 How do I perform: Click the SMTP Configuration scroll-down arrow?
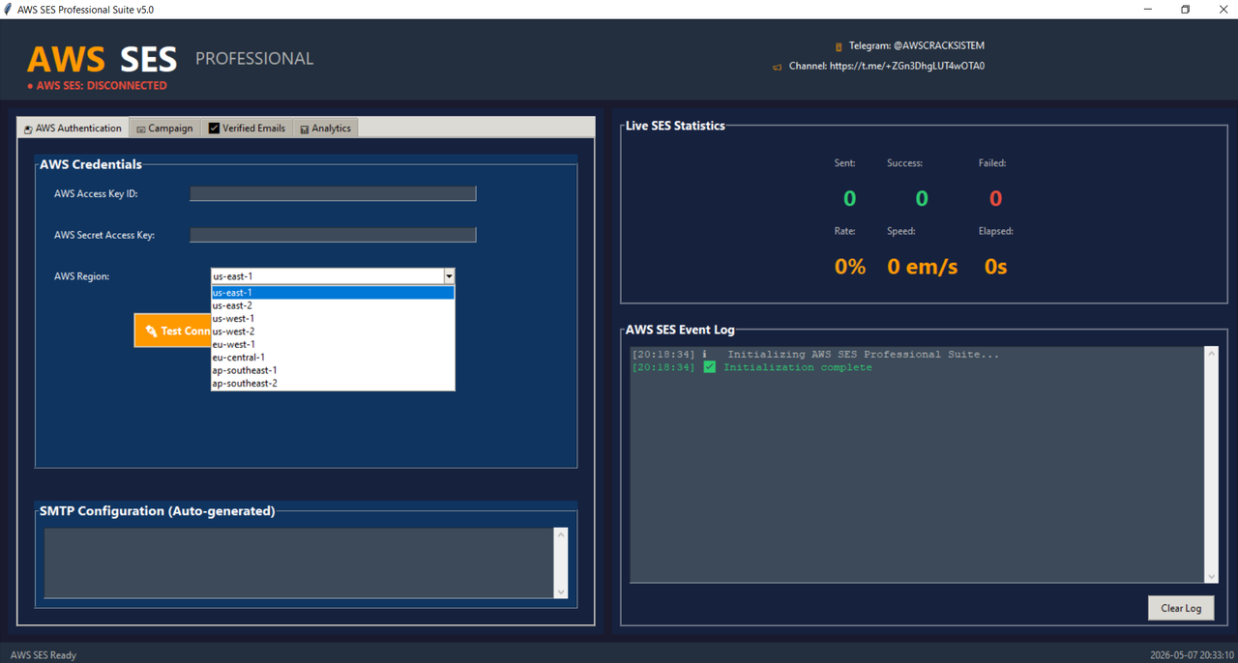click(561, 592)
